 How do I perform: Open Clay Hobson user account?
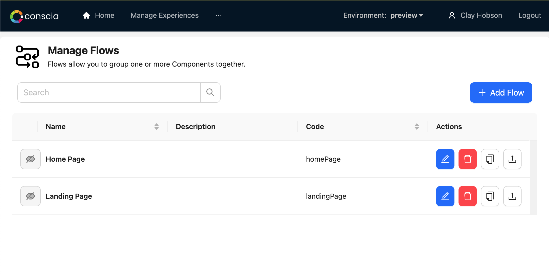tap(481, 15)
